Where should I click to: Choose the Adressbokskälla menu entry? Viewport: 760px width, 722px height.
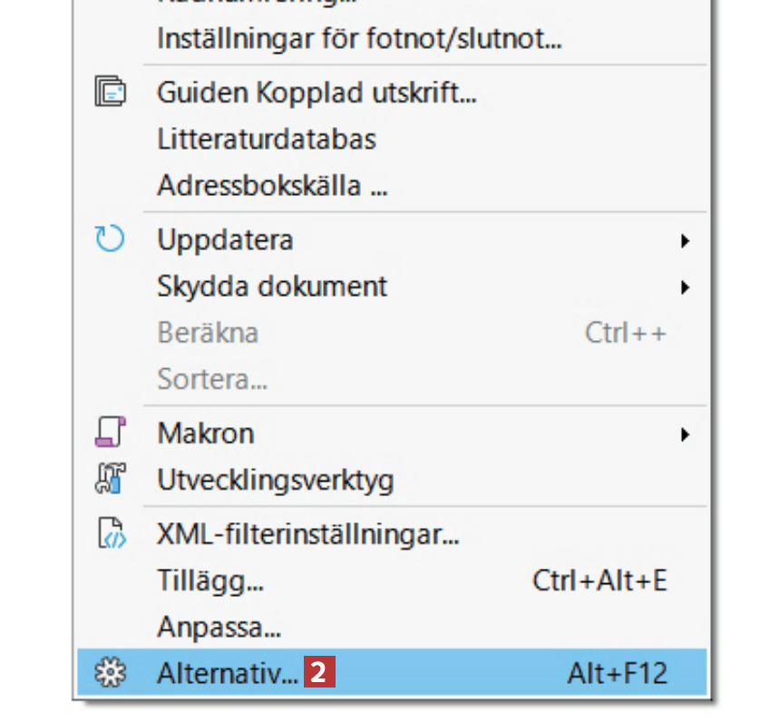272,186
